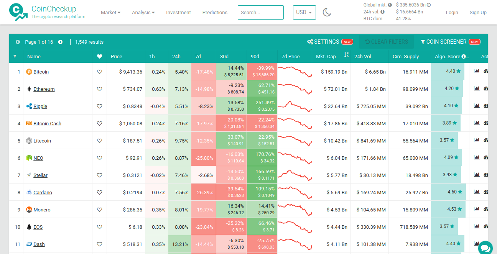The width and height of the screenshot is (497, 254).
Task: Click the Cardano coin logo icon
Action: point(29,192)
